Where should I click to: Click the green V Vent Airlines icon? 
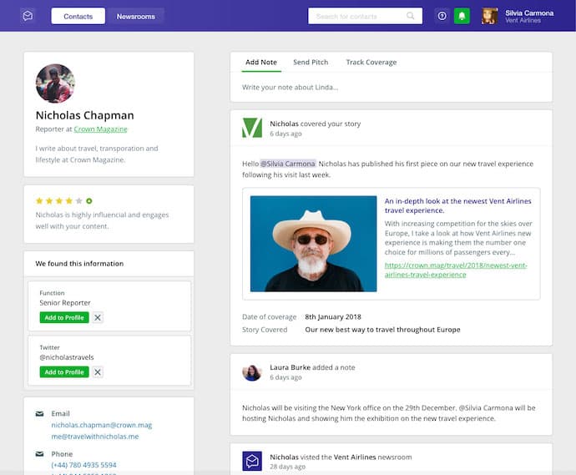click(252, 128)
